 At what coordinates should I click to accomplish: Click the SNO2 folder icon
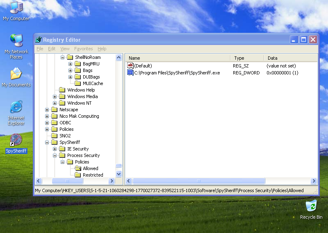55,136
